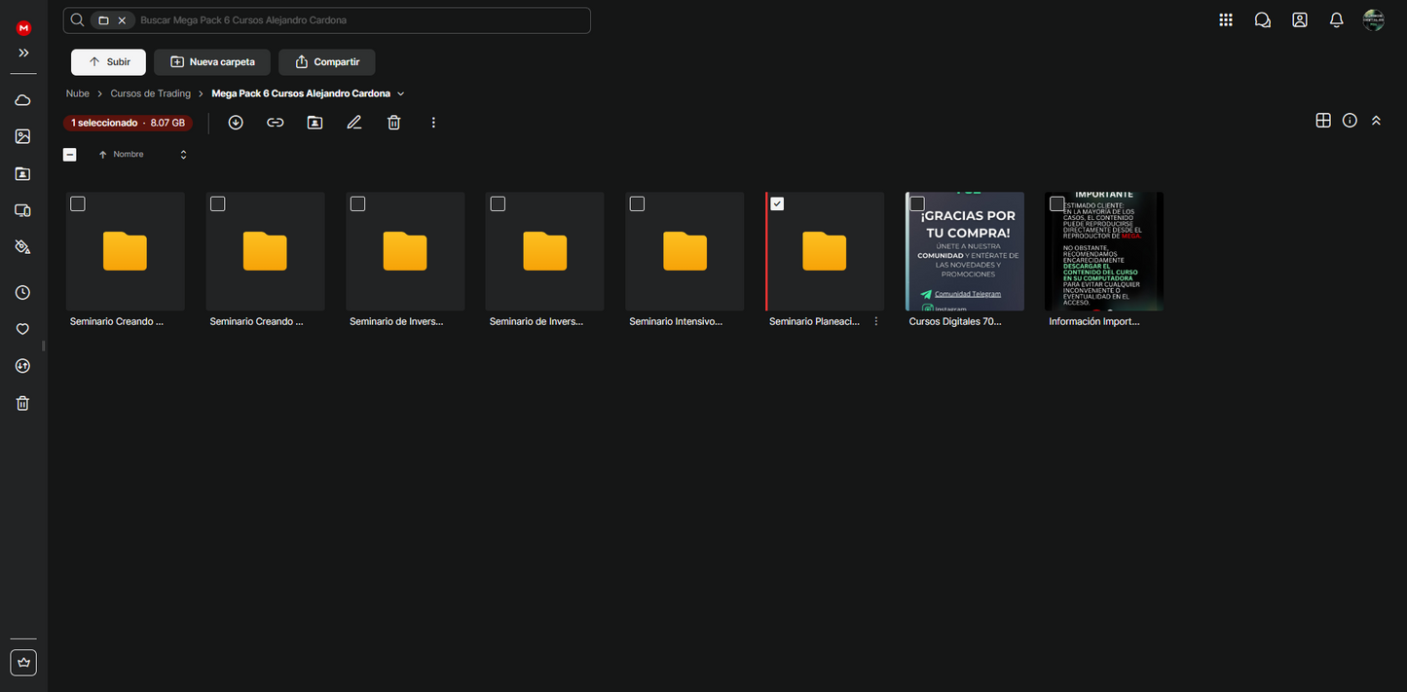
Task: Open the Shared items sidebar icon
Action: tap(23, 173)
